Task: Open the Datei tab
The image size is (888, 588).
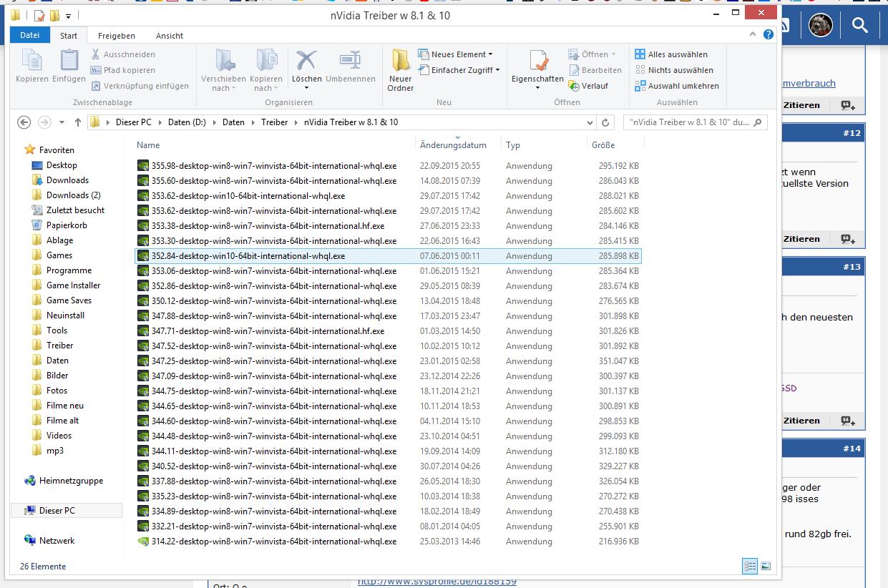Action: pyautogui.click(x=30, y=35)
